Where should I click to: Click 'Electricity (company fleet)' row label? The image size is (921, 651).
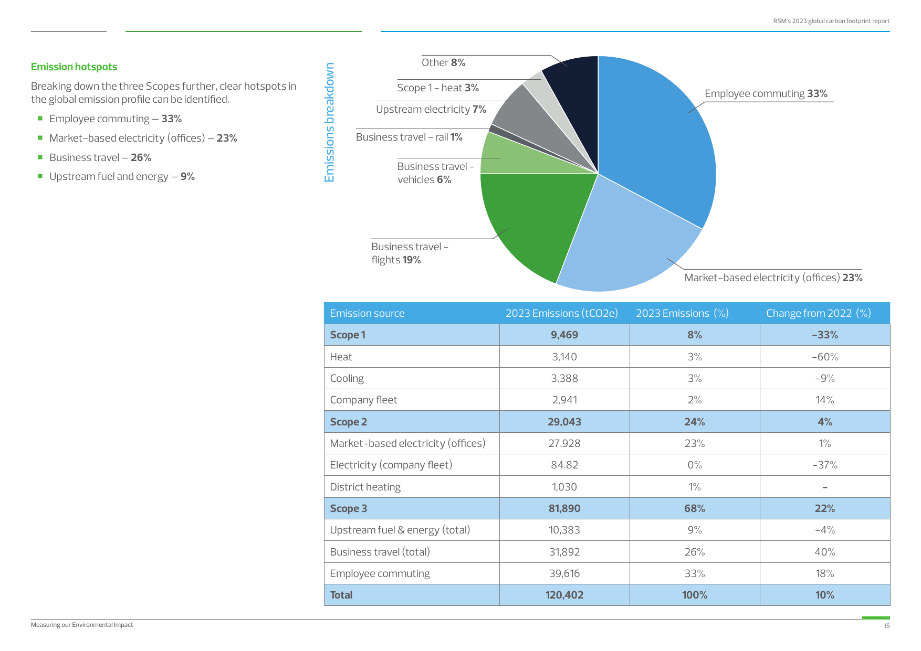(391, 465)
